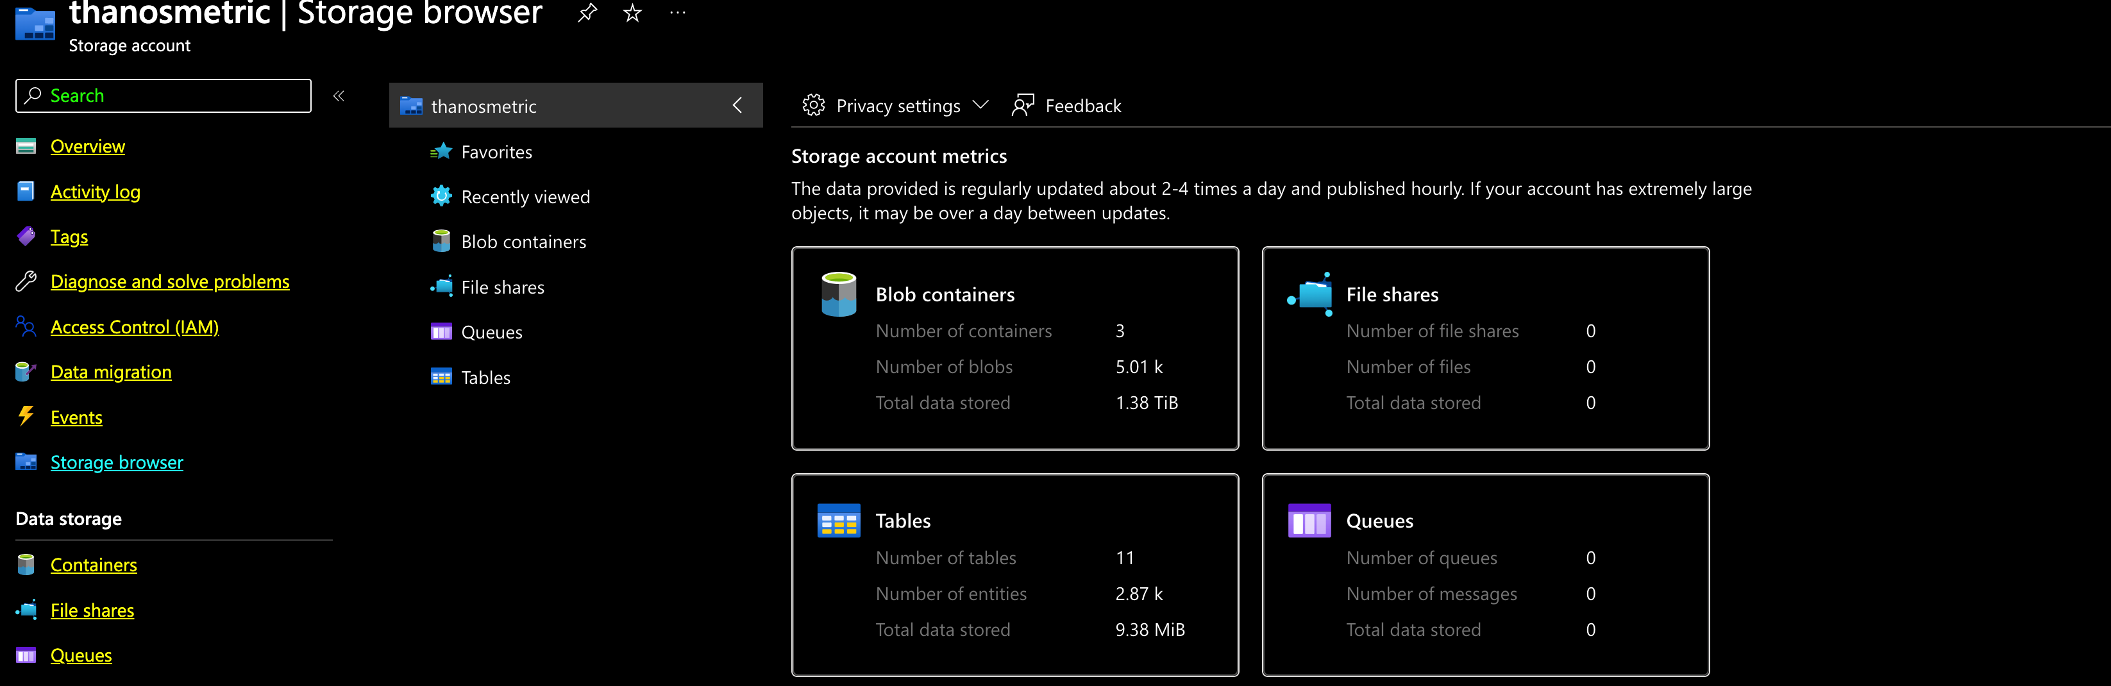This screenshot has height=686, width=2111.
Task: Click the Activity log icon
Action: (x=26, y=191)
